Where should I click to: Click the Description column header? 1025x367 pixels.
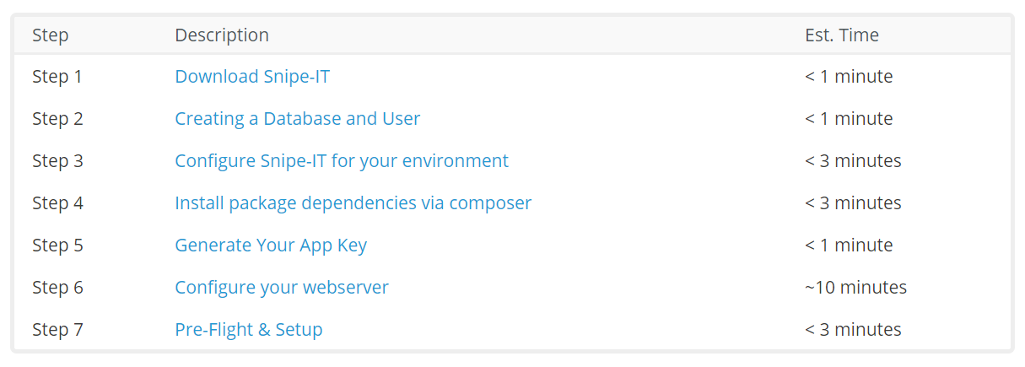pyautogui.click(x=221, y=35)
